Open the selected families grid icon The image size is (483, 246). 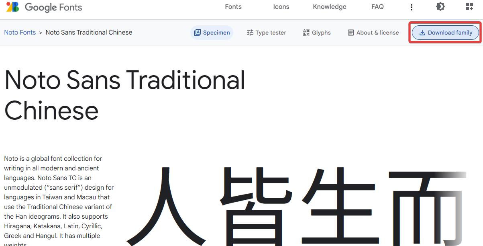point(469,6)
